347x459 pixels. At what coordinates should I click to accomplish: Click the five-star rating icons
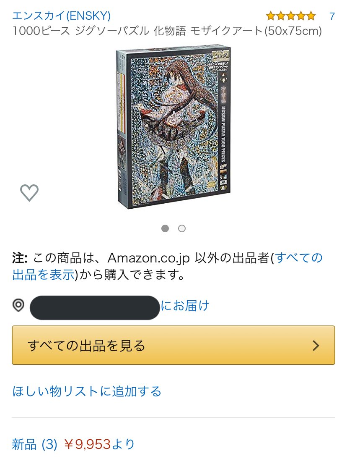coord(291,16)
